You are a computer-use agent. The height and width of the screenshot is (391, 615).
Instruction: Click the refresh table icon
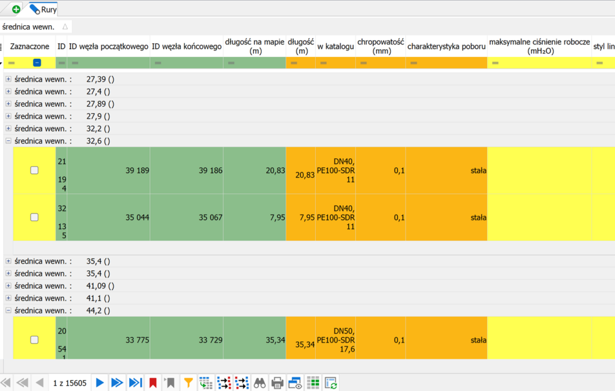pyautogui.click(x=330, y=383)
